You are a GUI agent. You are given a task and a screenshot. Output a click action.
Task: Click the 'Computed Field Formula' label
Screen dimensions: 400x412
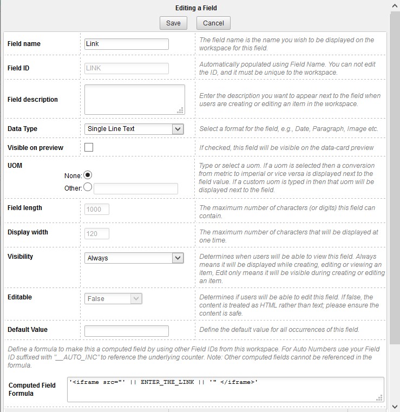click(32, 389)
